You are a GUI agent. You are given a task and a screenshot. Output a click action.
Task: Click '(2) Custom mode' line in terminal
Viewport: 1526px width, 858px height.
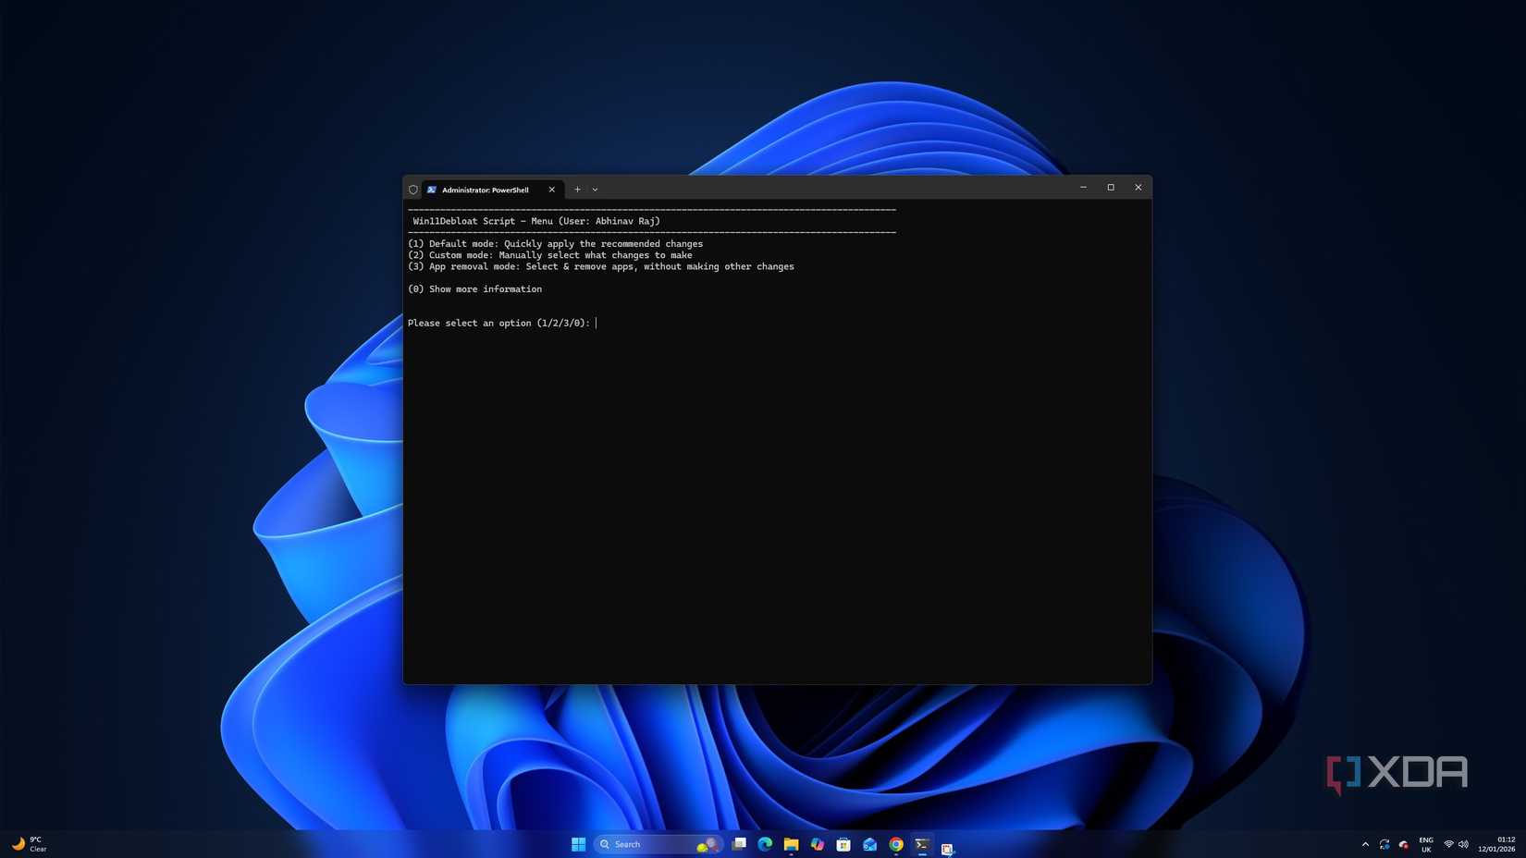click(550, 255)
